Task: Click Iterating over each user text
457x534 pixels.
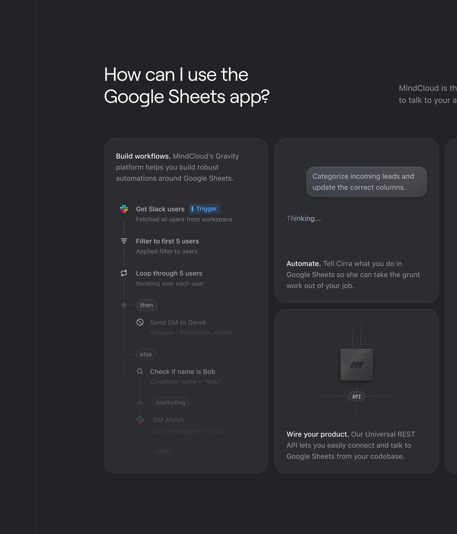Action: click(170, 283)
